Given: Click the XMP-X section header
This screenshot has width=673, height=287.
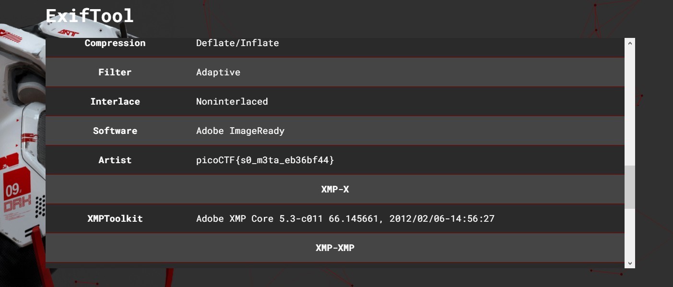Looking at the screenshot, I should click(x=335, y=190).
